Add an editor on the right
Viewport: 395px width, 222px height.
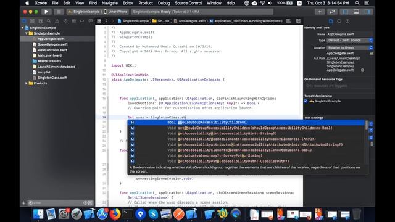click(298, 21)
